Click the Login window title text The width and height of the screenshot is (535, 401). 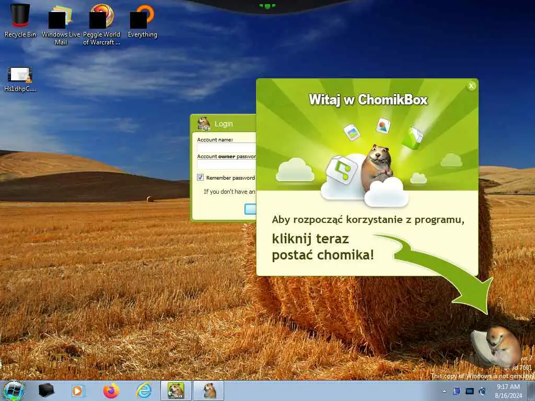click(x=224, y=124)
